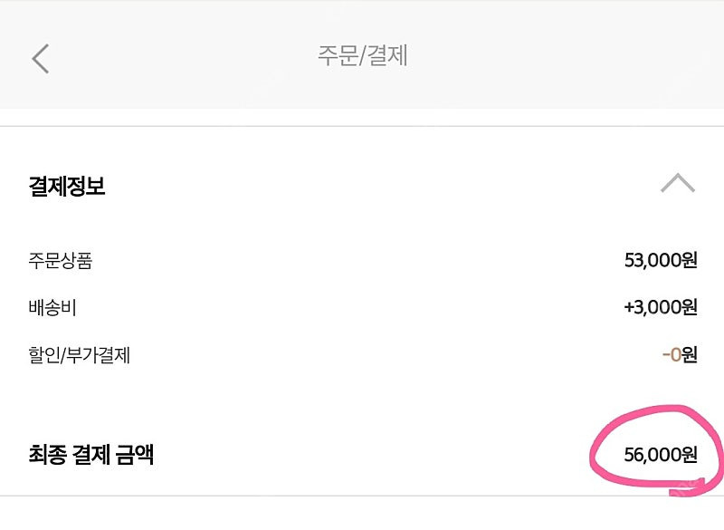The height and width of the screenshot is (530, 724).
Task: Select the order header menu area
Action: pos(362,56)
